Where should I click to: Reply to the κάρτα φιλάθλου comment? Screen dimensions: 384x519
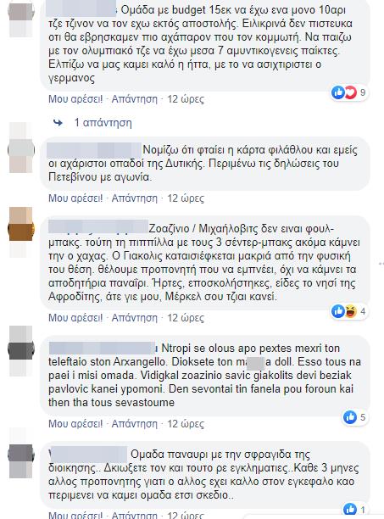click(134, 198)
